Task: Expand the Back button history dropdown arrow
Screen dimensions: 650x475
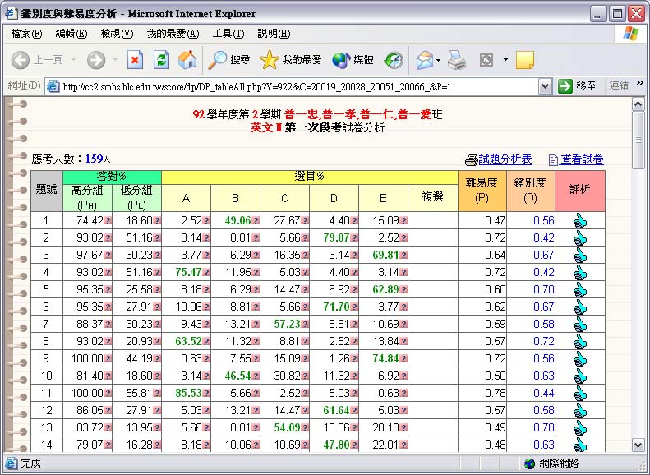Action: (73, 60)
